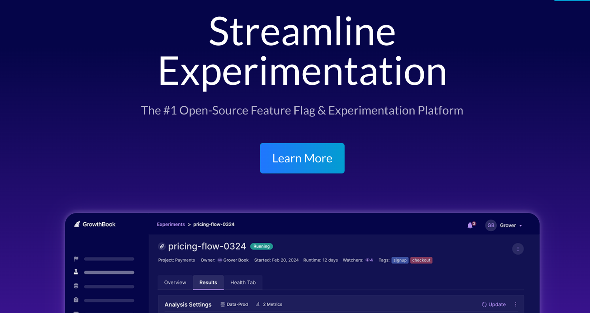The width and height of the screenshot is (590, 313).
Task: Click the Data-Prod datasource icon
Action: (222, 304)
